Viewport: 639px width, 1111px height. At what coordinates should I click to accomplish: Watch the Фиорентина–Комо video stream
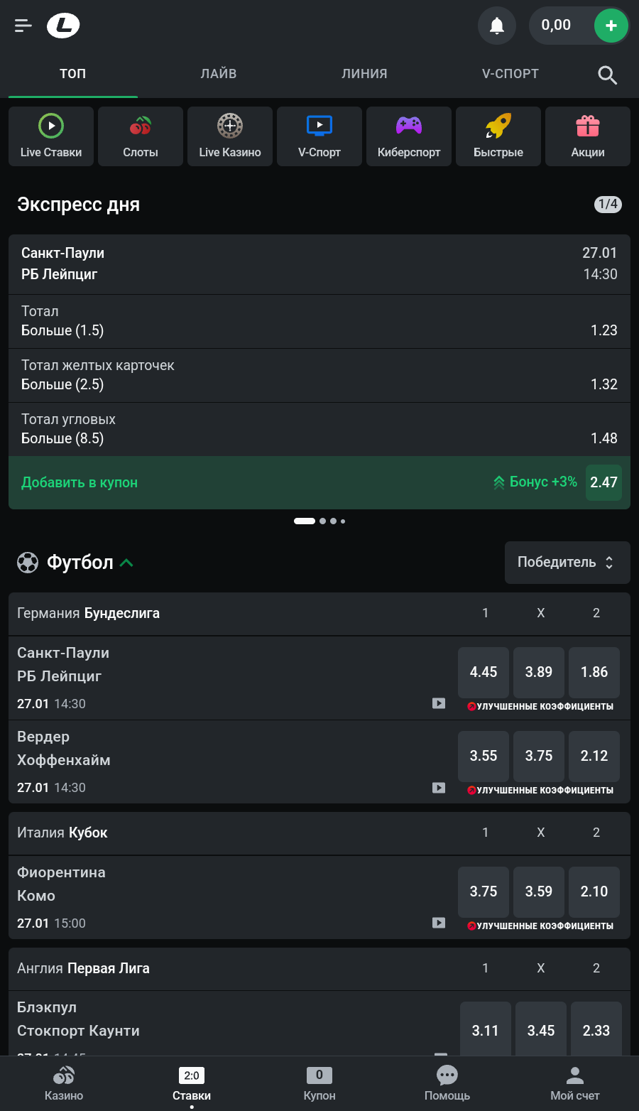point(439,923)
